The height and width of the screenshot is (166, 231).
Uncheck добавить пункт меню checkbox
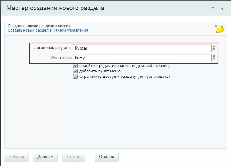tap(75, 71)
